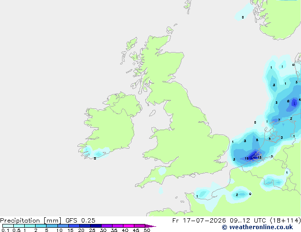Select the 2–5 mm legend color swatch
The image size is (301, 232).
coord(41,226)
